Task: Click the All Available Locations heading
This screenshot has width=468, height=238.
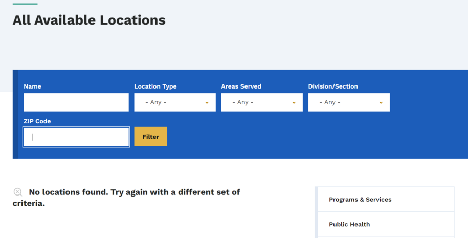Action: [89, 20]
